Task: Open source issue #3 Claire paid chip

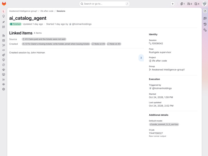Action: [44, 39]
